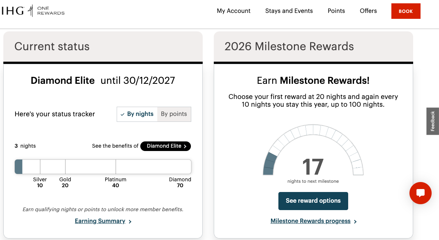Click the arrow inside Diamond Elite pill
The width and height of the screenshot is (439, 240).
click(x=185, y=146)
